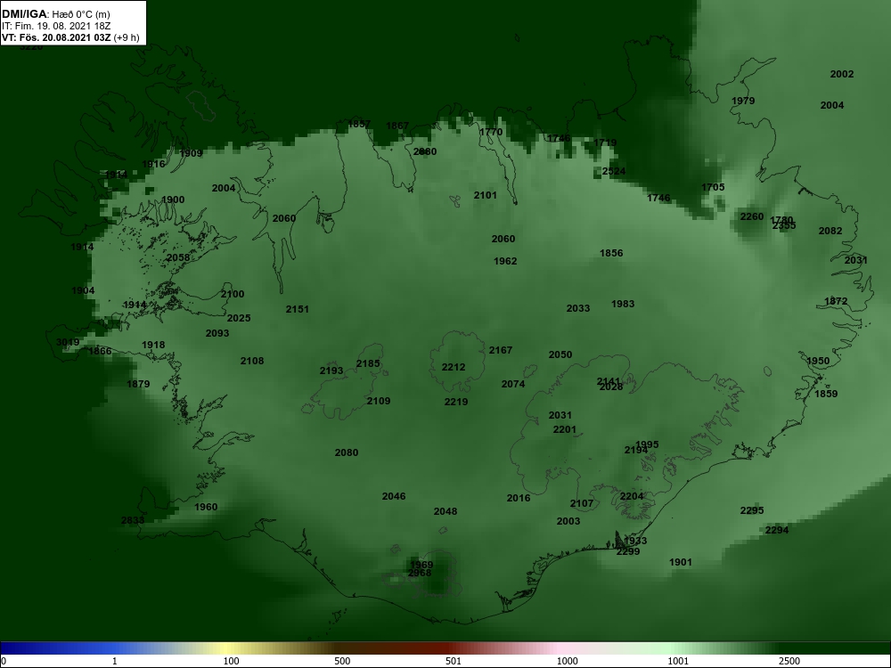Select the 1901 label off the south coast
Image resolution: width=891 pixels, height=668 pixels.
[680, 562]
